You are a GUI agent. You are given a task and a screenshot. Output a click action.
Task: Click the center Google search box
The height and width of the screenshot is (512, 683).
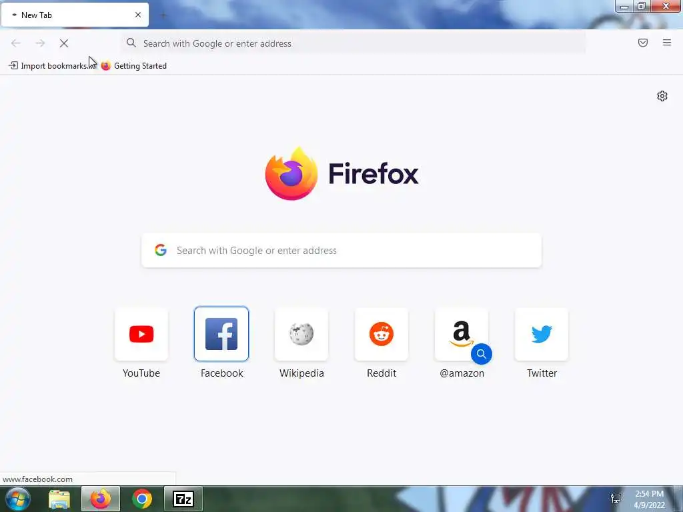pos(341,251)
